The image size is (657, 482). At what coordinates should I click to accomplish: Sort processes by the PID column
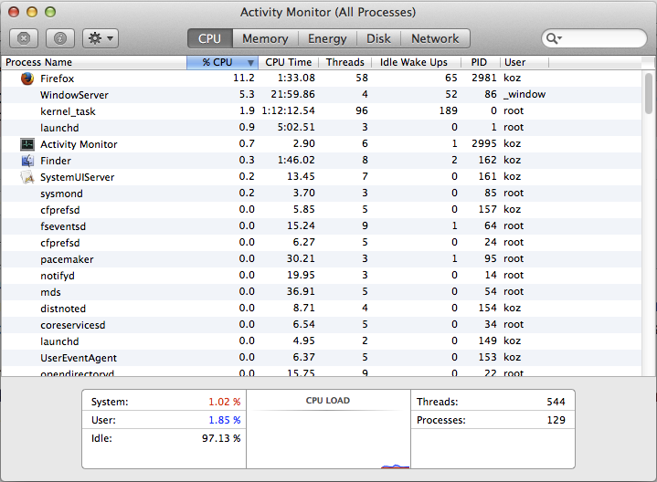479,62
